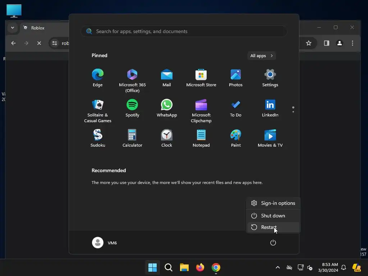The image size is (368, 276).
Task: Show hidden system tray icons
Action: 278,267
